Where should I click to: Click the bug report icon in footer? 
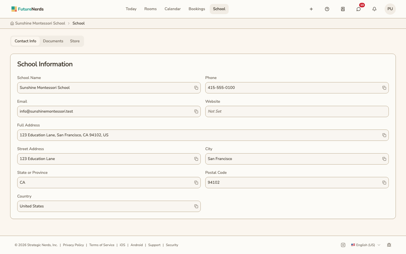tap(389, 245)
